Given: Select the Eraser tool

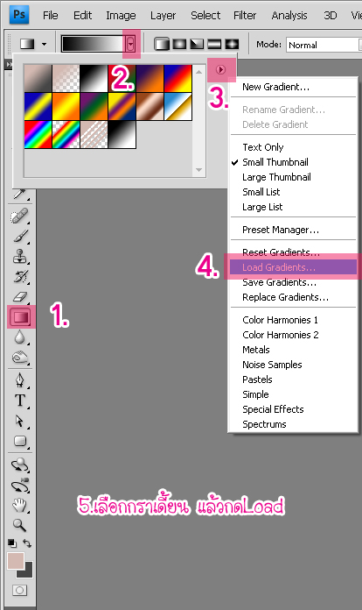Looking at the screenshot, I should (x=20, y=297).
